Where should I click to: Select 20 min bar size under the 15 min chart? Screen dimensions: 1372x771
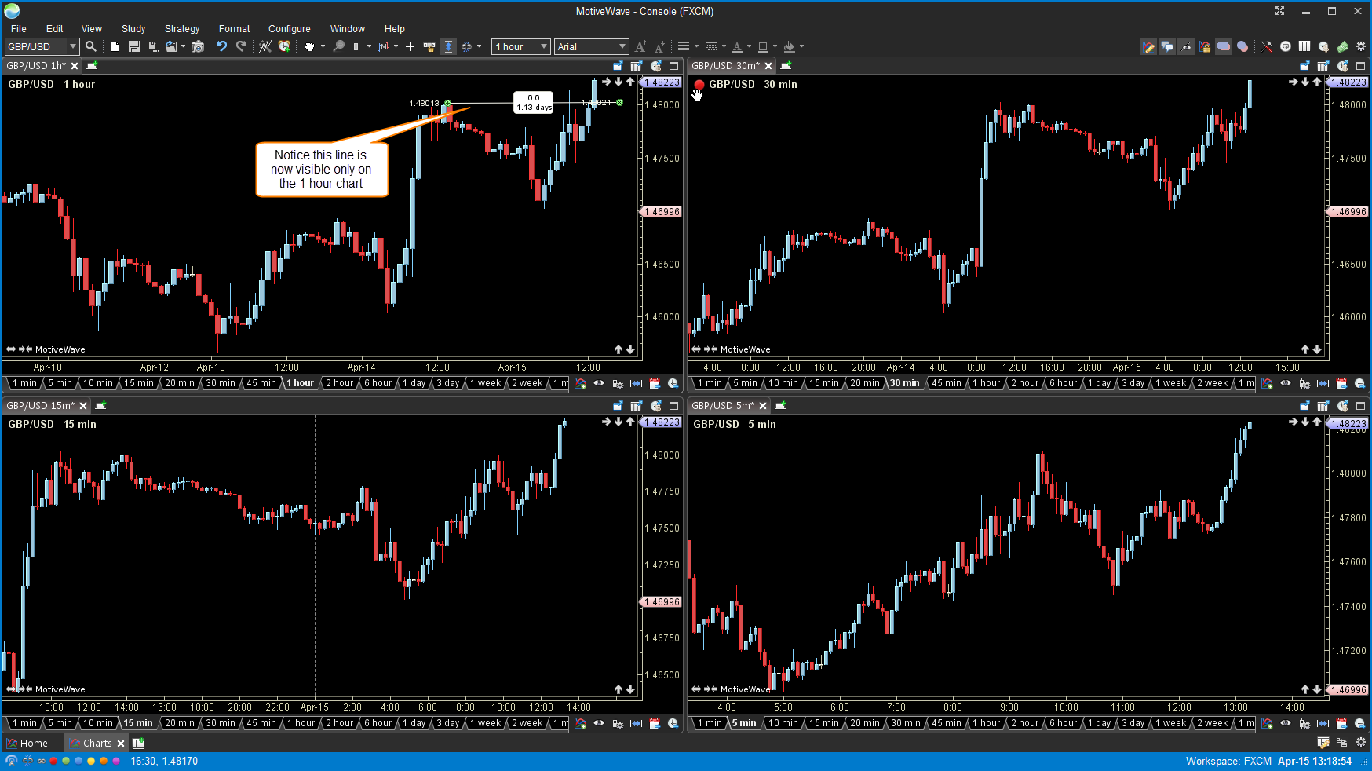click(180, 723)
